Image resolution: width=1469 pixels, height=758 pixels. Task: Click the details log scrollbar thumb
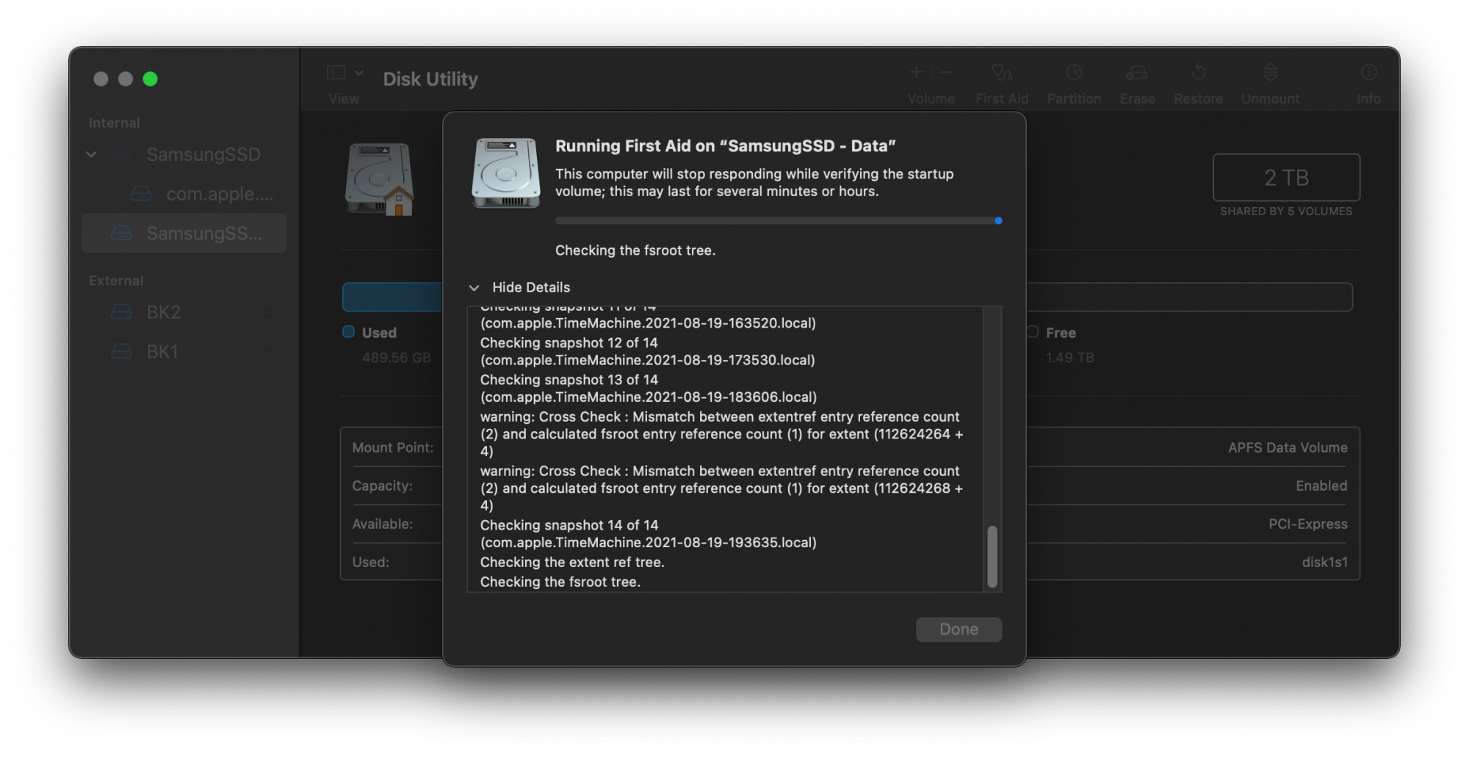pos(992,557)
